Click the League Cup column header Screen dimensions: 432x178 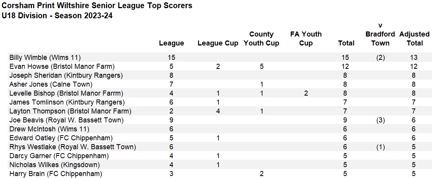tap(218, 44)
